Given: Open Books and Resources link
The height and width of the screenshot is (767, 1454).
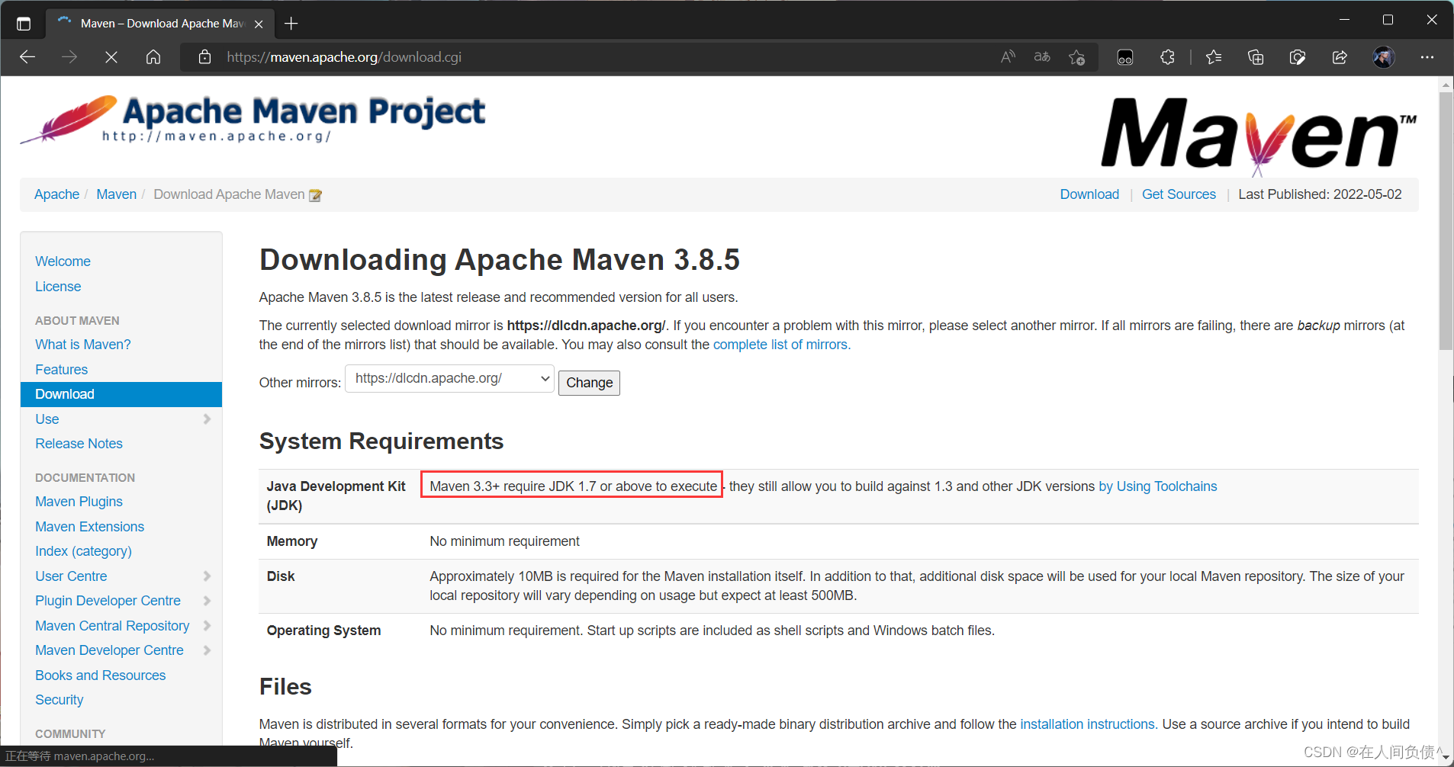Looking at the screenshot, I should pos(100,676).
